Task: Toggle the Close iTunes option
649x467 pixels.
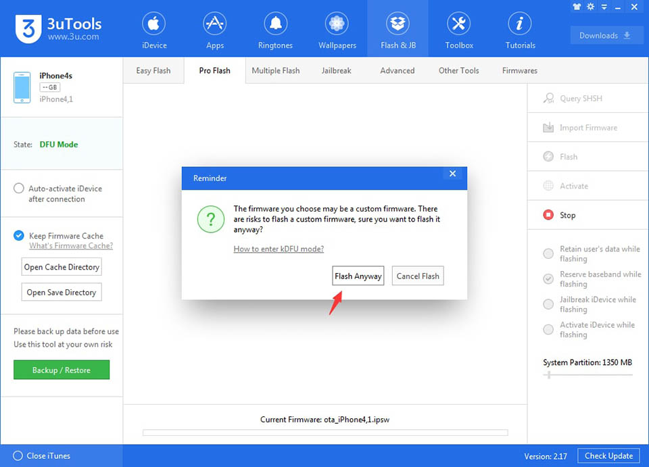Action: (x=18, y=456)
